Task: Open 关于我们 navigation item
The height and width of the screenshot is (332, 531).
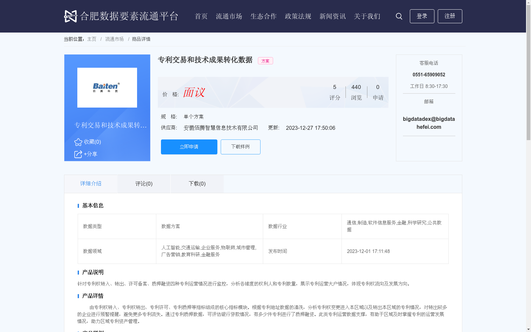Action: [367, 16]
